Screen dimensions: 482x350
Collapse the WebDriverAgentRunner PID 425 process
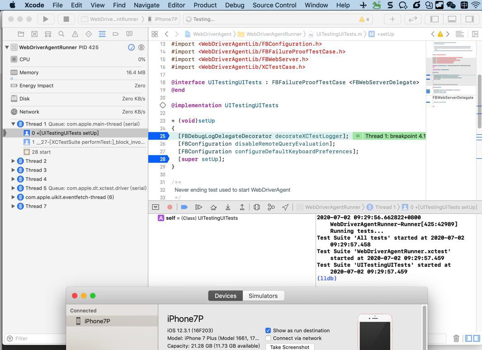(x=7, y=47)
